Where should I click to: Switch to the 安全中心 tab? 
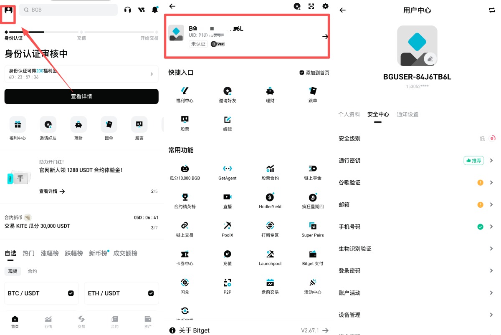click(377, 114)
